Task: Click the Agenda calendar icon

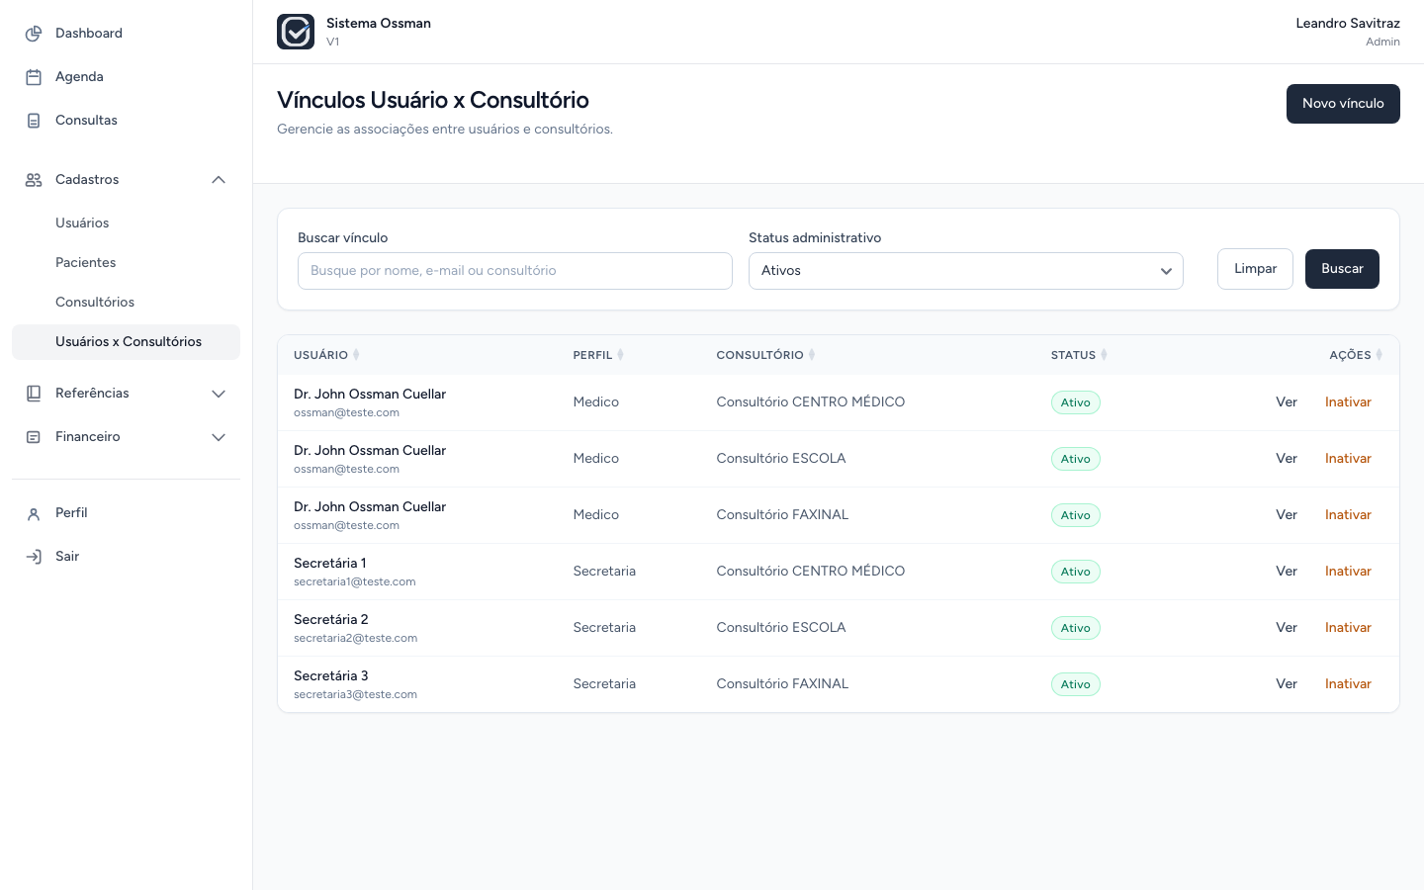Action: (34, 77)
